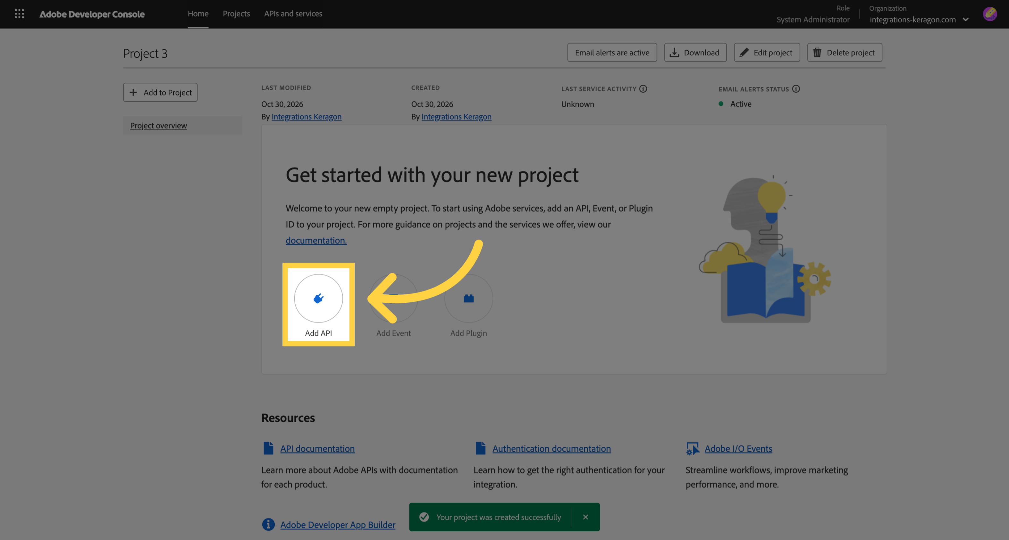Click the Delete project button
This screenshot has height=540, width=1009.
(845, 53)
